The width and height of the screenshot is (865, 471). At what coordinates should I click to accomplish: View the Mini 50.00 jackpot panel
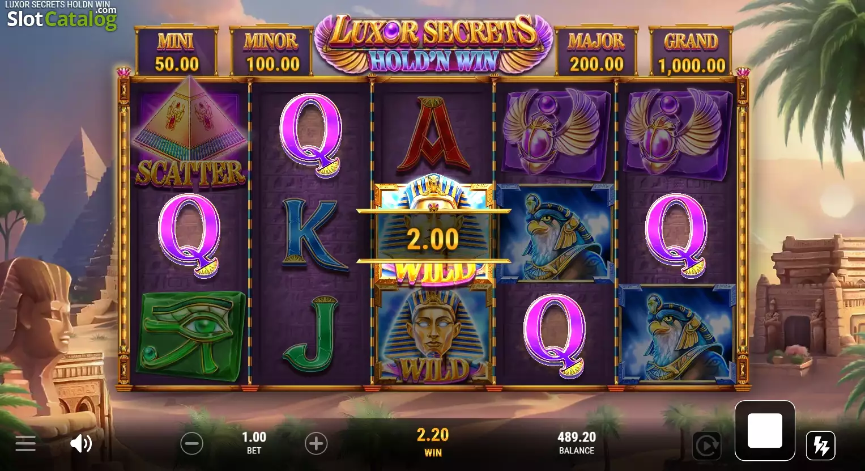pos(177,52)
